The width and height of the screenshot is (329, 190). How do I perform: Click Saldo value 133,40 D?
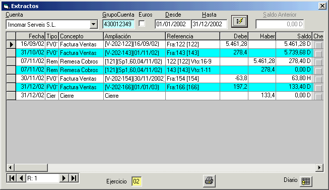[x=294, y=87]
